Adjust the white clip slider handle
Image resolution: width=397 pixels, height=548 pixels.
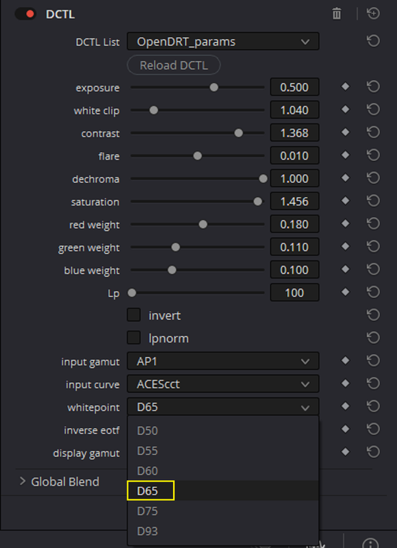(153, 110)
